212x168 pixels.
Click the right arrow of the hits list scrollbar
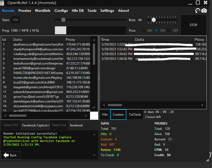[203, 105]
